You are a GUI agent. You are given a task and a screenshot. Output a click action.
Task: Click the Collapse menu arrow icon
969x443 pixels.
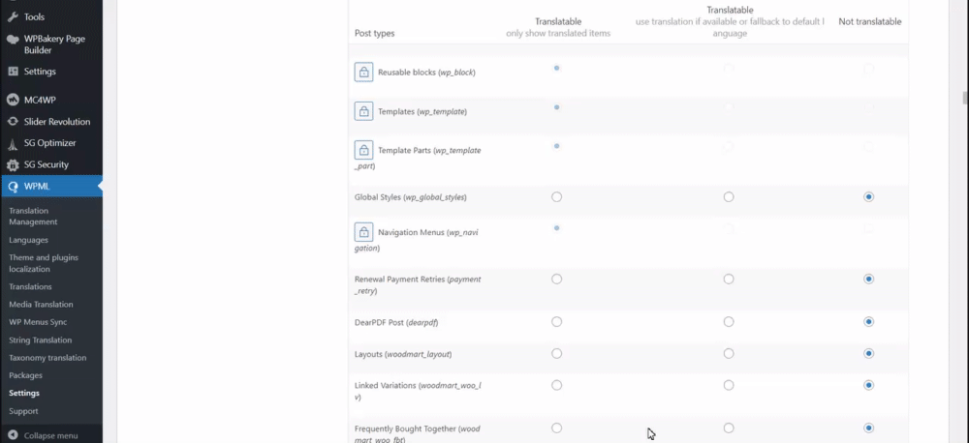tap(13, 435)
